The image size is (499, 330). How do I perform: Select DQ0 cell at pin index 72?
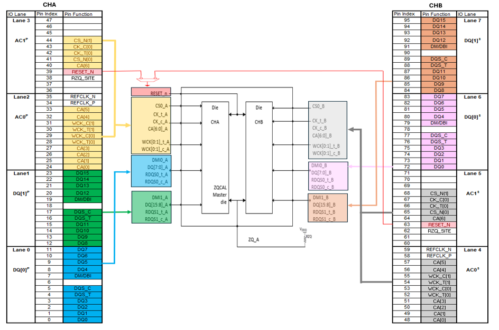pyautogui.click(x=439, y=167)
